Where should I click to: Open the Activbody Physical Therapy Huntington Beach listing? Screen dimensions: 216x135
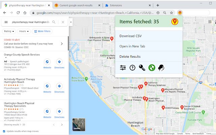coord(20,81)
